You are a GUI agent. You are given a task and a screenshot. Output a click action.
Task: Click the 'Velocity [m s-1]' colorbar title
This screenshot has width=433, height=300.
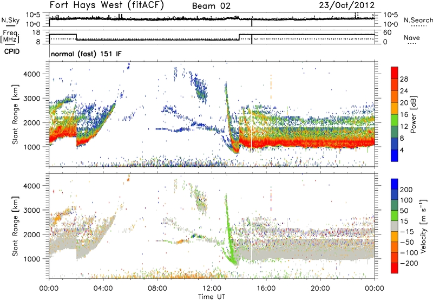coord(423,226)
